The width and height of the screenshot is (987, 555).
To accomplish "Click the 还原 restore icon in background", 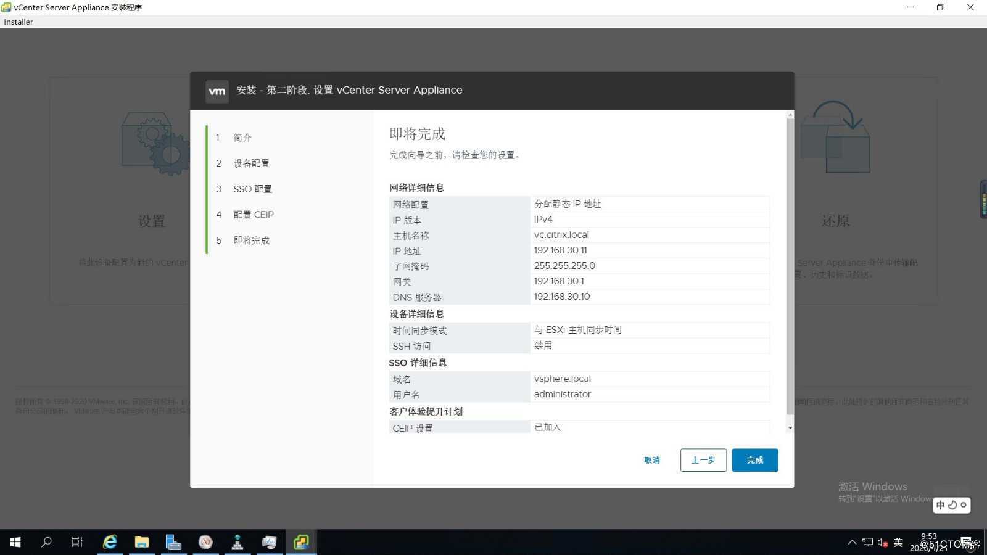I will tap(835, 137).
